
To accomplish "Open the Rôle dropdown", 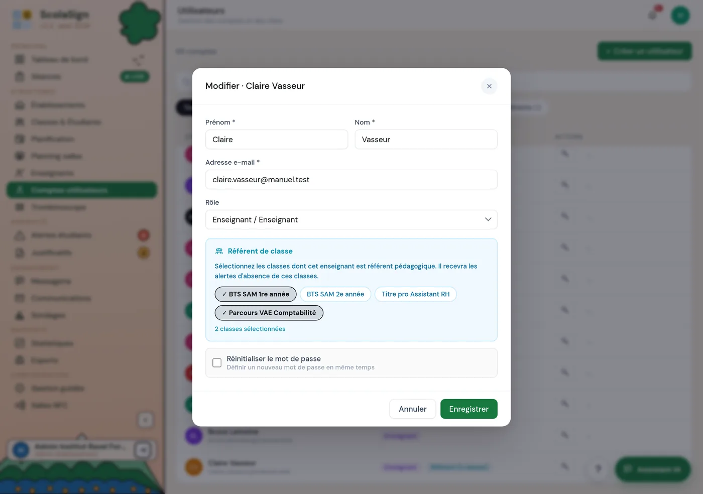I will pyautogui.click(x=351, y=219).
